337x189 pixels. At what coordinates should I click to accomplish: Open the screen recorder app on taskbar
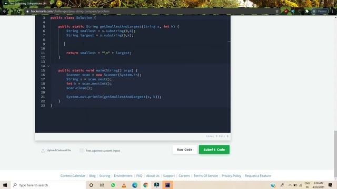tap(157, 185)
